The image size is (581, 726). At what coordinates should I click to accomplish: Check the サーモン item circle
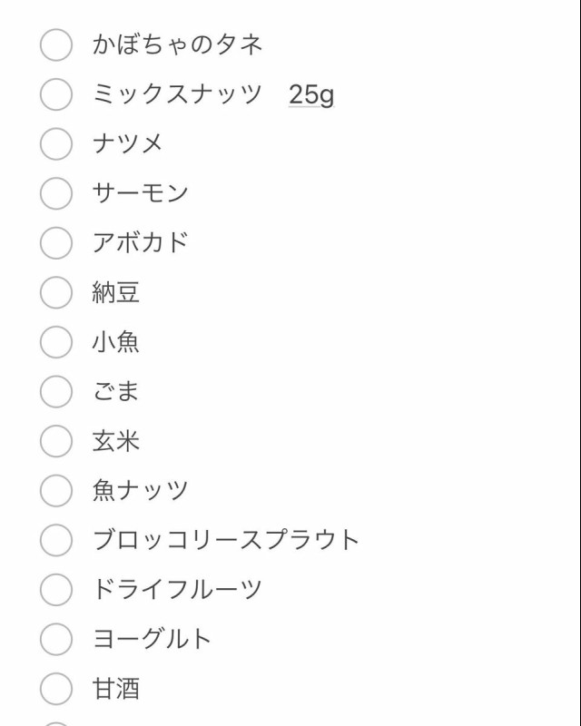tap(55, 193)
